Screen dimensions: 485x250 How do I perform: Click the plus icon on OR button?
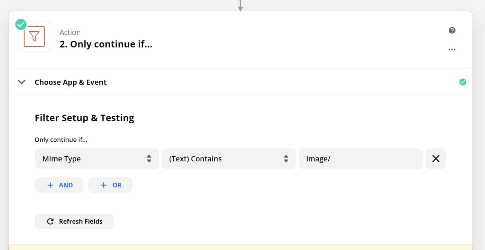coord(103,185)
